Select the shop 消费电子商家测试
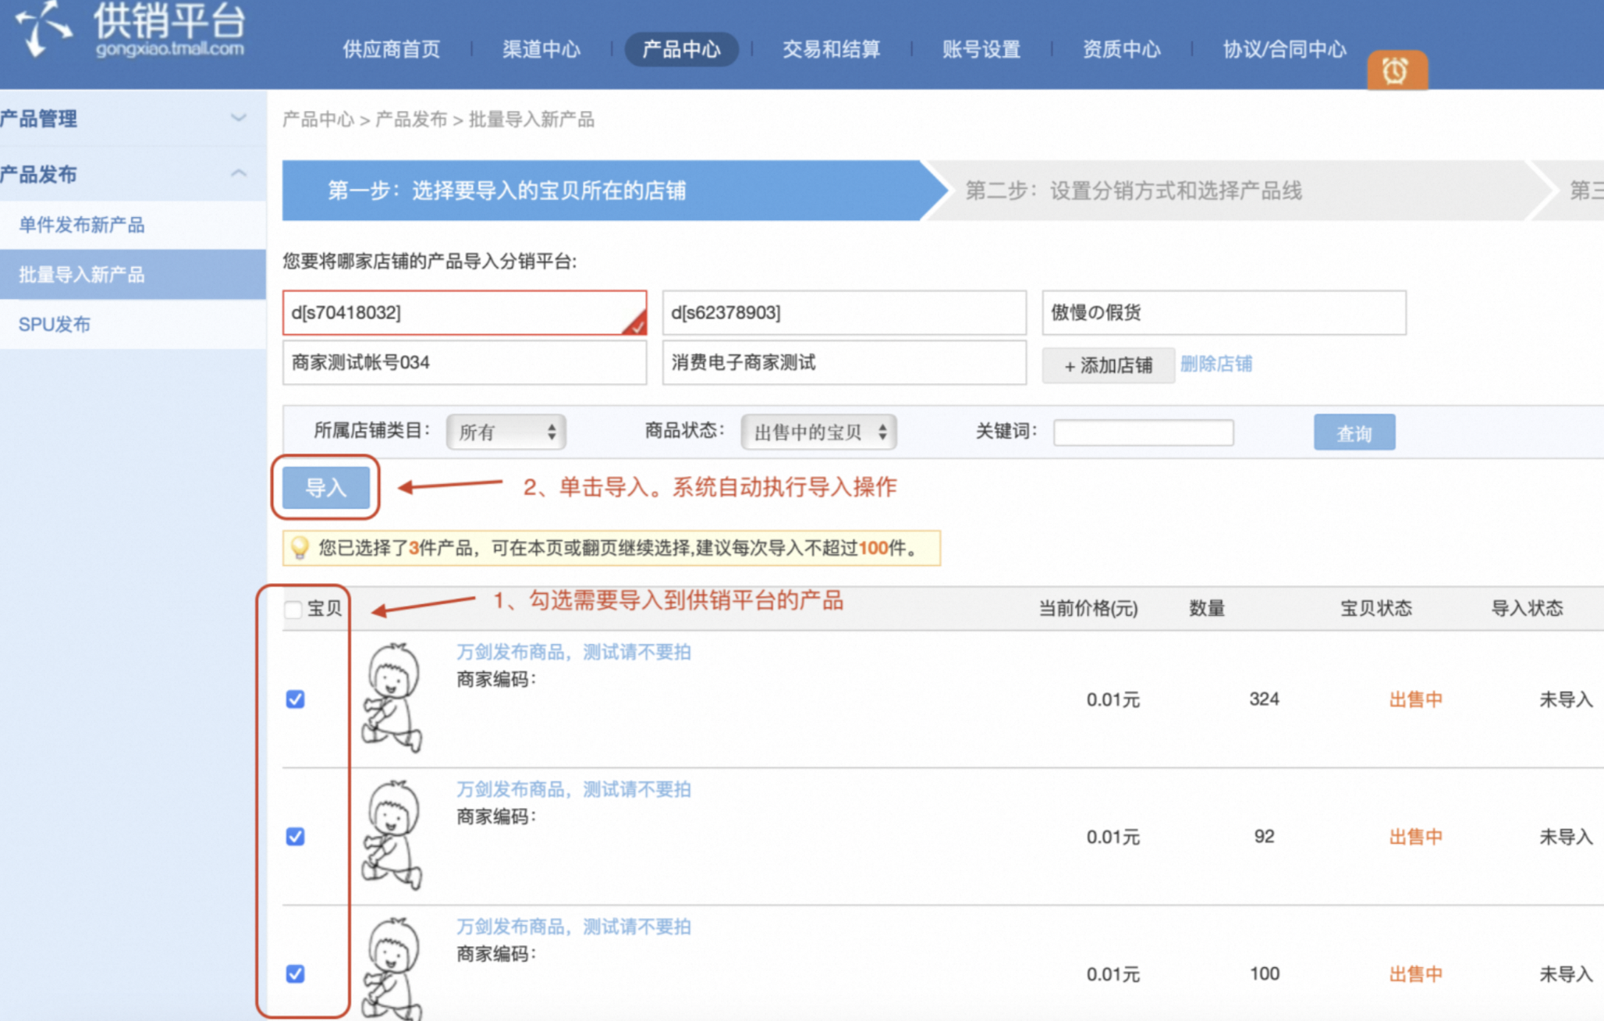 pyautogui.click(x=844, y=362)
